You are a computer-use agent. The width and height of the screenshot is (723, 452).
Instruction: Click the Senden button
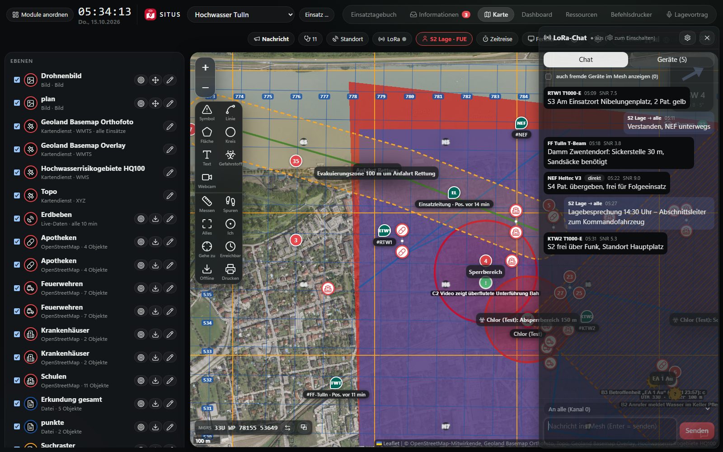pyautogui.click(x=697, y=431)
